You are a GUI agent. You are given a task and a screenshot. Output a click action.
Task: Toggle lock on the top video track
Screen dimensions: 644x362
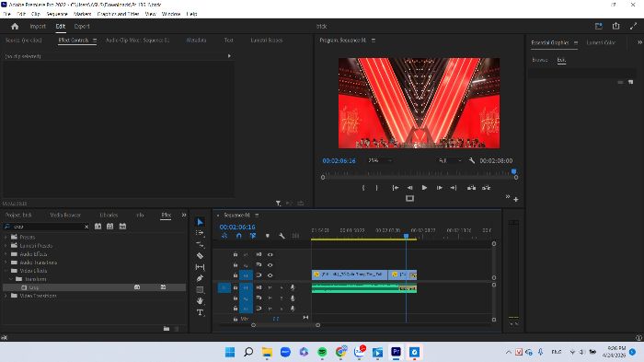(x=236, y=254)
